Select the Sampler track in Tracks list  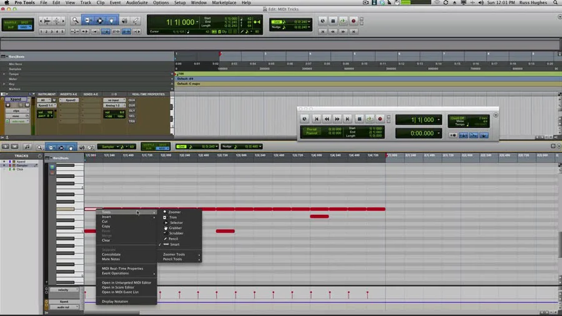tap(22, 165)
